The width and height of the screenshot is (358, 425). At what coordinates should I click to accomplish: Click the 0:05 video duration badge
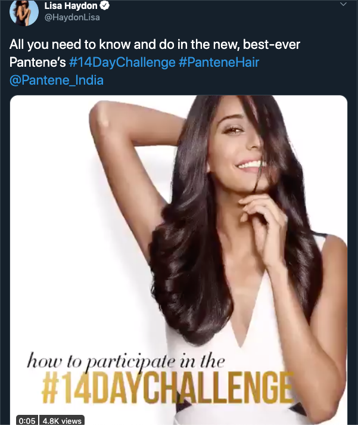[x=27, y=420]
